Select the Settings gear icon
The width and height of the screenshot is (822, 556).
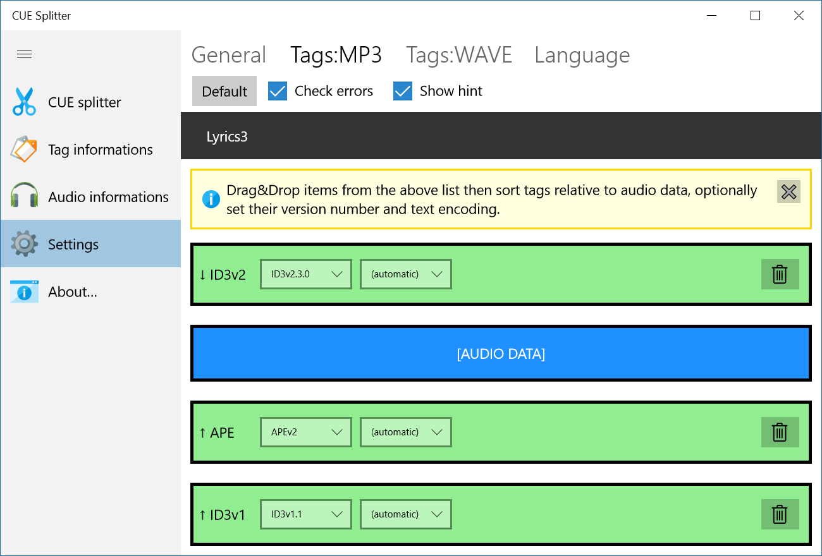[23, 244]
